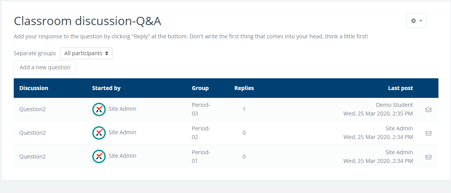Toggle subscription envelope for Period-01 discussion
Image resolution: width=451 pixels, height=193 pixels.
tap(428, 157)
